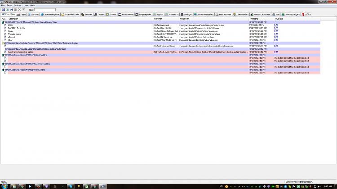Image resolution: width=337 pixels, height=189 pixels.
Task: Click the Refresh toolbar icon
Action: point(7,10)
